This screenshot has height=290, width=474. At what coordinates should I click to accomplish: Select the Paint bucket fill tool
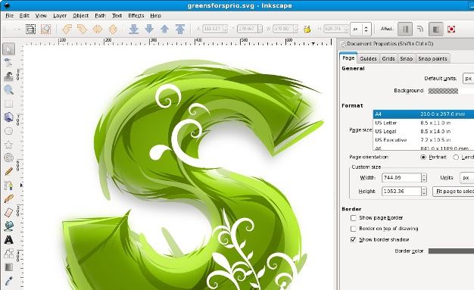(8, 226)
